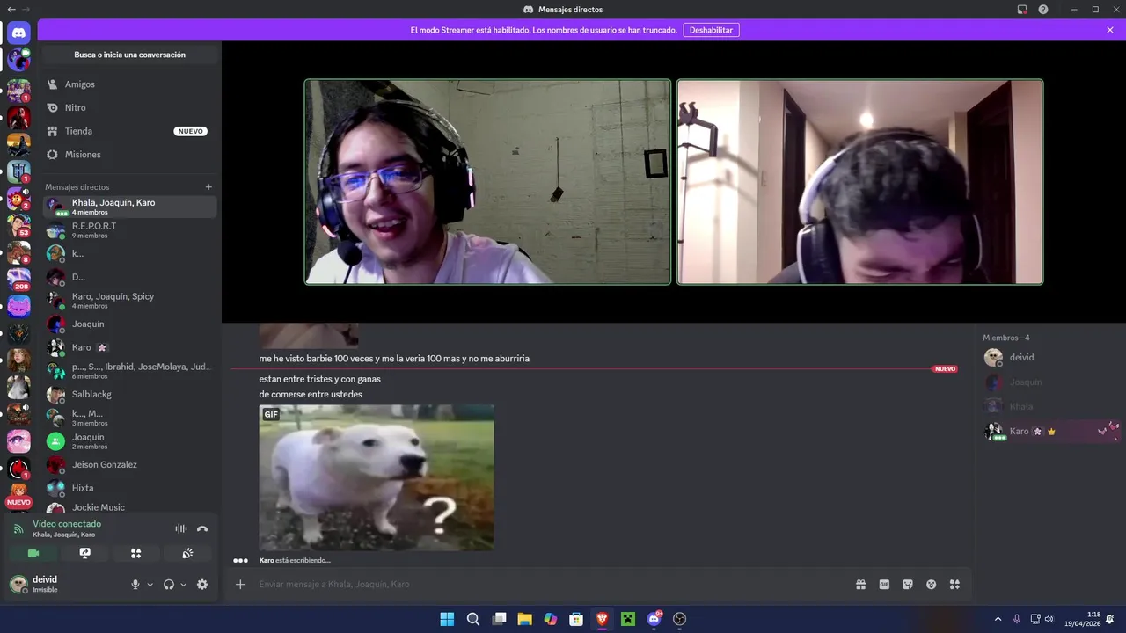Open Joaquín 2 miembros group chat
This screenshot has width=1126, height=633.
click(129, 441)
